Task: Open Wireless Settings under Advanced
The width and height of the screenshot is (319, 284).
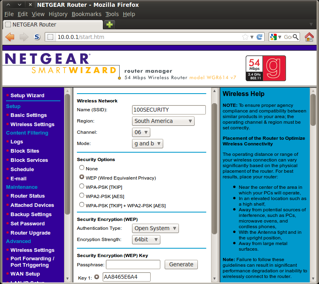Action: (32, 250)
